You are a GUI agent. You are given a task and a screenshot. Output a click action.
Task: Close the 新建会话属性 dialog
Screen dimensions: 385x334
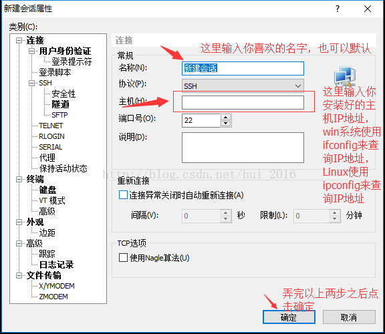click(x=368, y=9)
